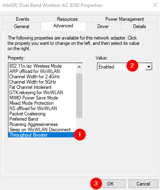Open the Driver tab
Image resolution: width=160 pixels, height=190 pixels.
point(103,27)
